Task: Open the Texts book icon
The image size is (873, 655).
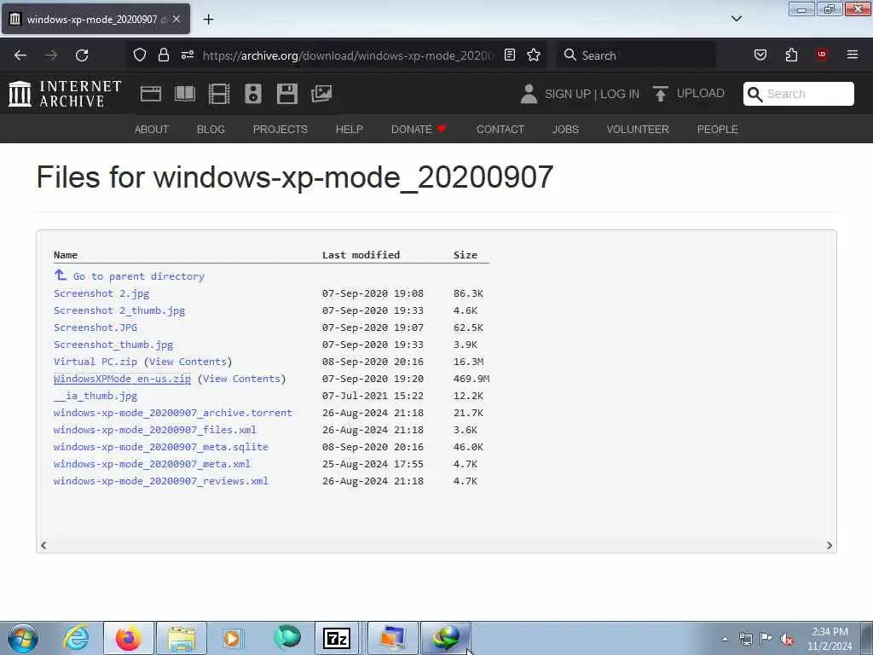Action: [185, 94]
